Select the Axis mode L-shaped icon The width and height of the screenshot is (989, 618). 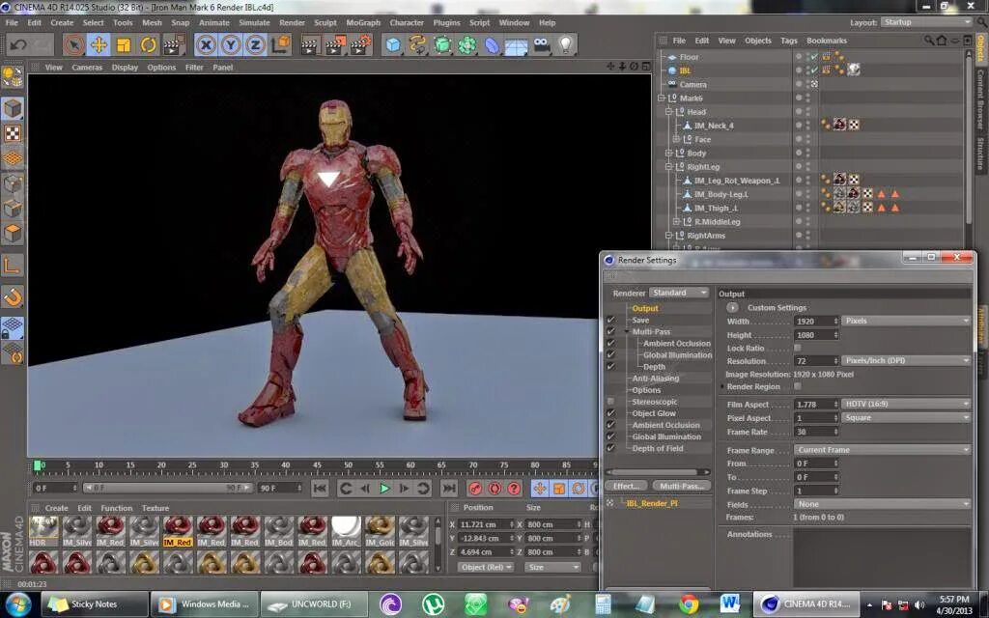click(13, 266)
